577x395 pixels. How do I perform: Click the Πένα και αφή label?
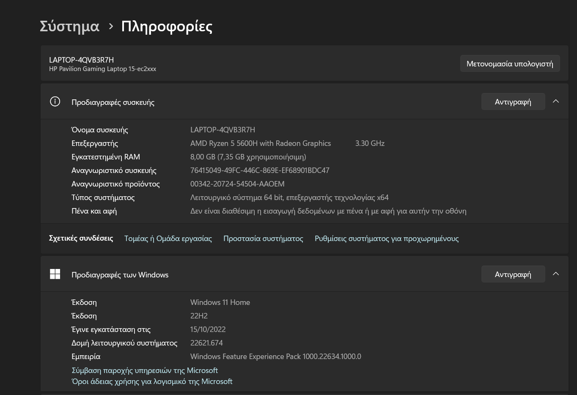[x=94, y=211]
